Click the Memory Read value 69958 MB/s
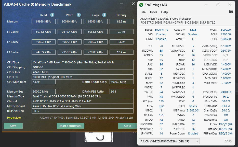The width and height of the screenshot is (238, 147). click(44, 21)
